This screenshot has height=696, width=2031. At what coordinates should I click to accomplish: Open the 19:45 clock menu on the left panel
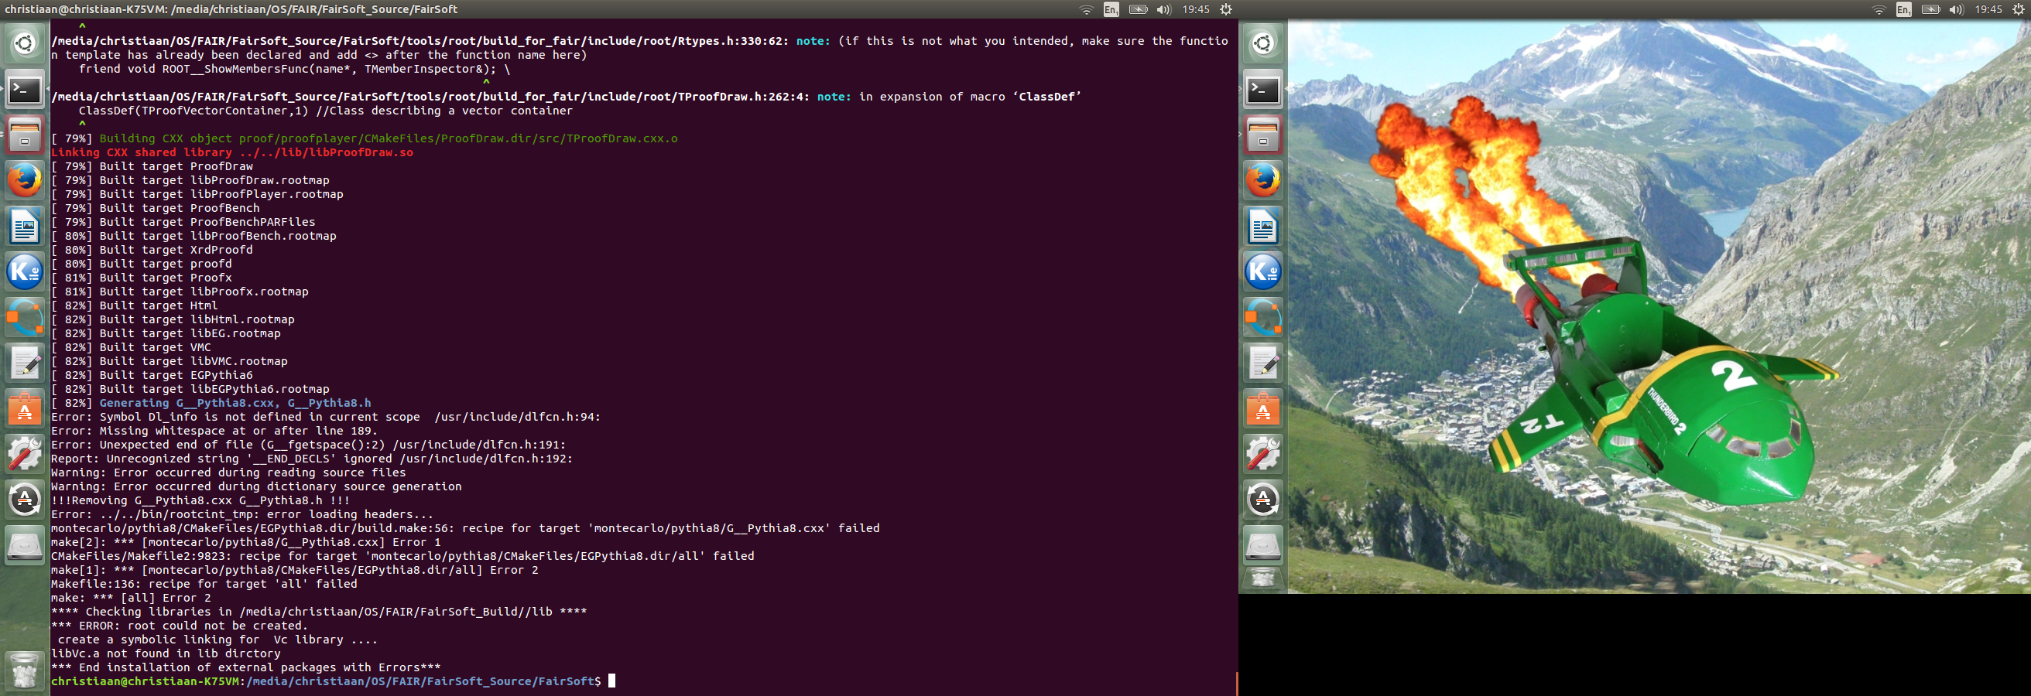1195,9
